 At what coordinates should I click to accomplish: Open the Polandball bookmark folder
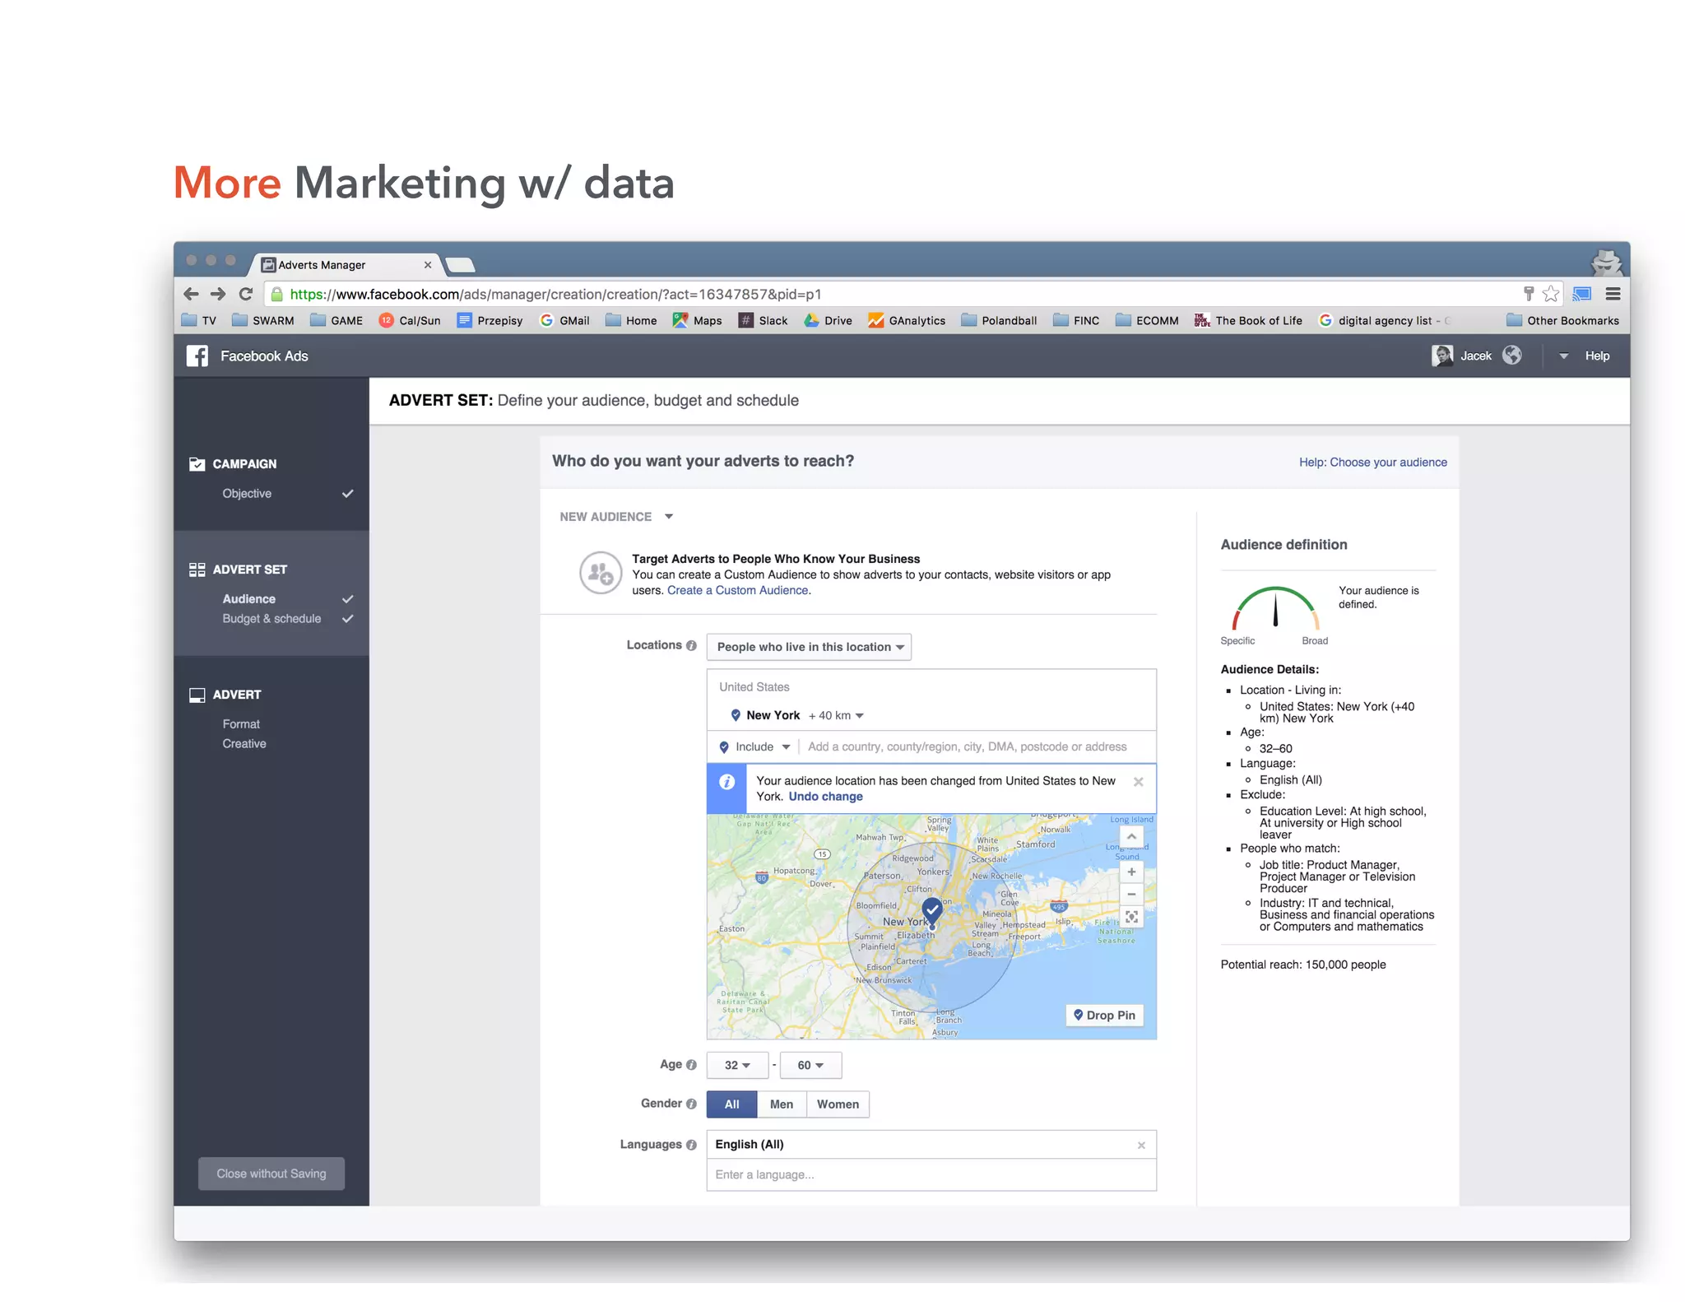point(999,320)
